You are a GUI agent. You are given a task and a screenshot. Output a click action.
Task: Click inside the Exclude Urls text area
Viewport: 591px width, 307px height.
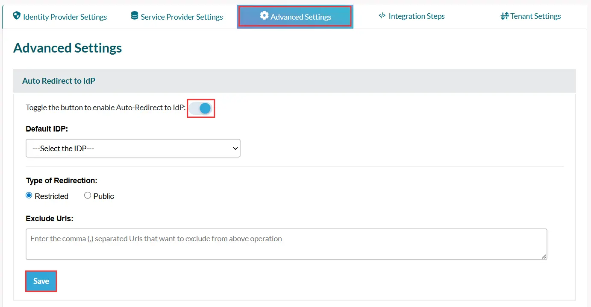(286, 243)
